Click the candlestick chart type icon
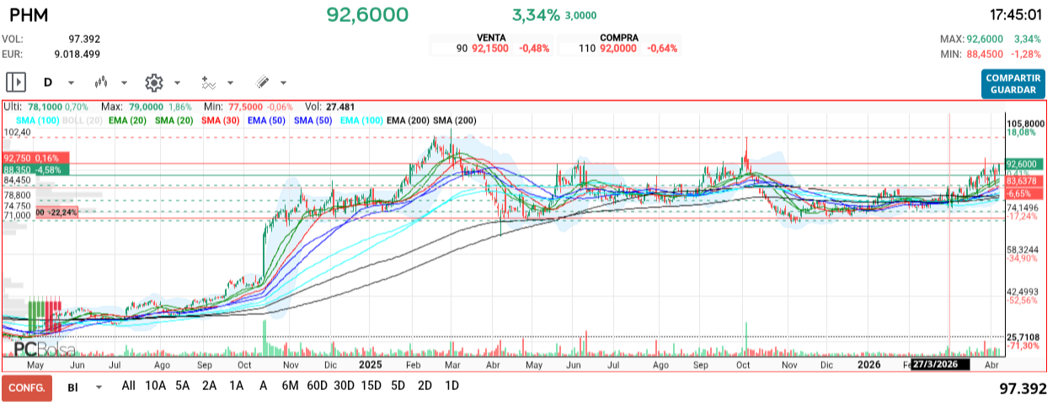Image resolution: width=1058 pixels, height=406 pixels. [x=103, y=82]
